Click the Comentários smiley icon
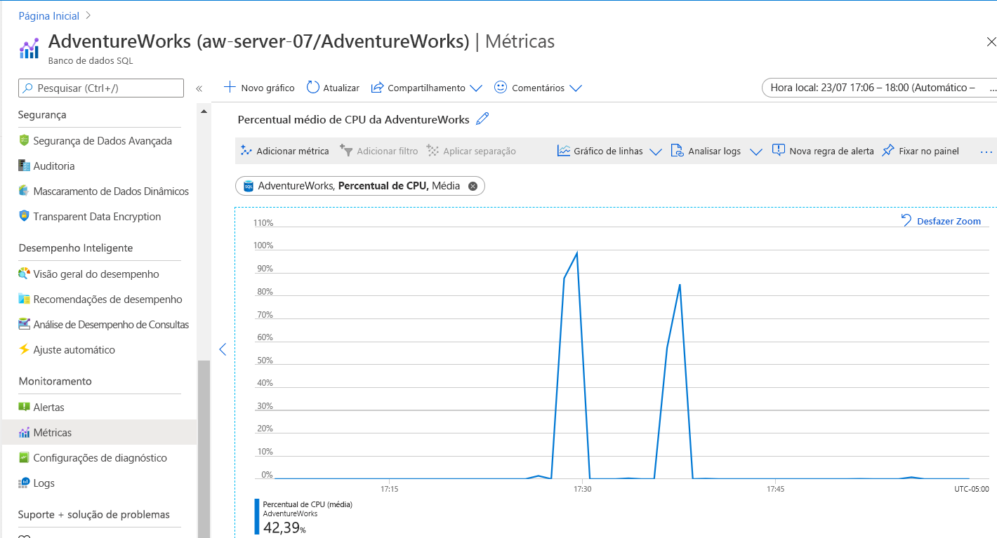The image size is (997, 538). coord(501,87)
